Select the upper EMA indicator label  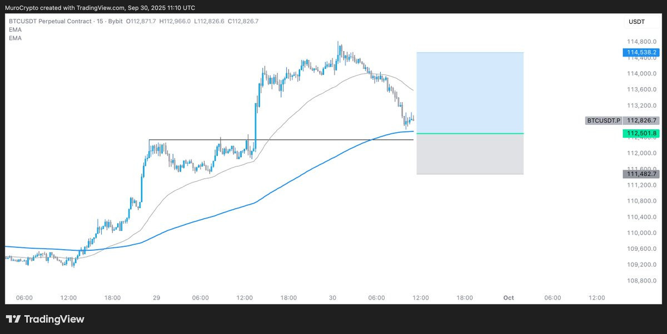(16, 29)
